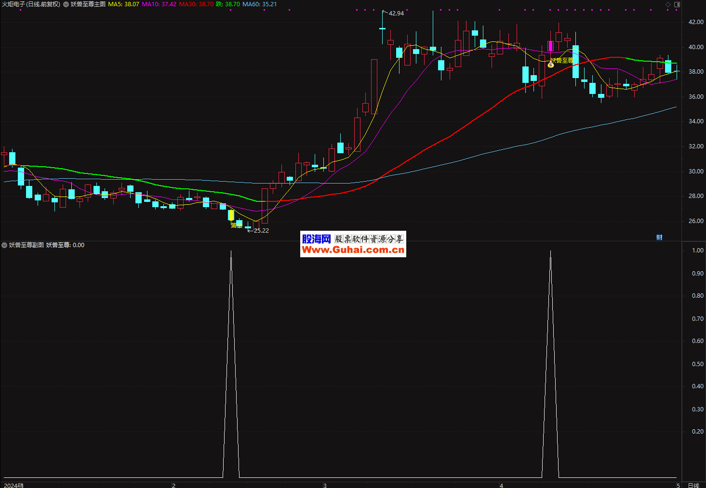Click the 妖兽至尊主图 indicator name
The height and width of the screenshot is (488, 706).
88,4
